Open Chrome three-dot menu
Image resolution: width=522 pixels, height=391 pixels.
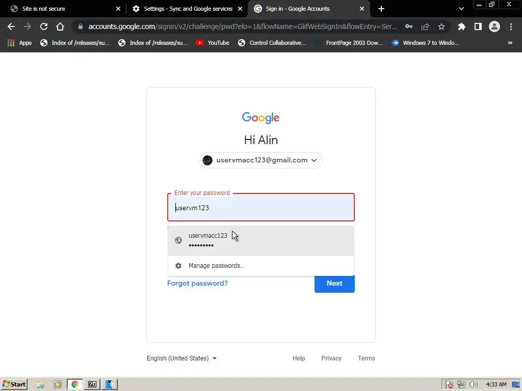click(511, 26)
